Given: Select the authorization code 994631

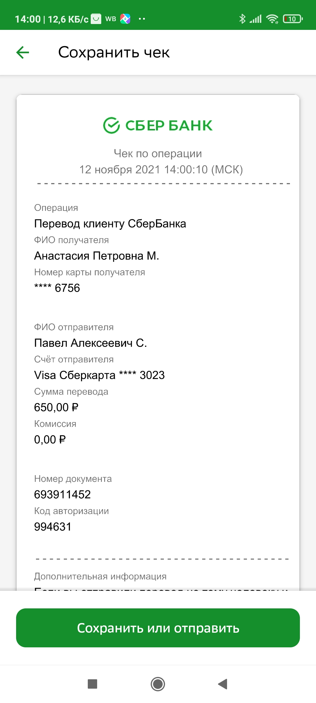Looking at the screenshot, I should point(53,527).
